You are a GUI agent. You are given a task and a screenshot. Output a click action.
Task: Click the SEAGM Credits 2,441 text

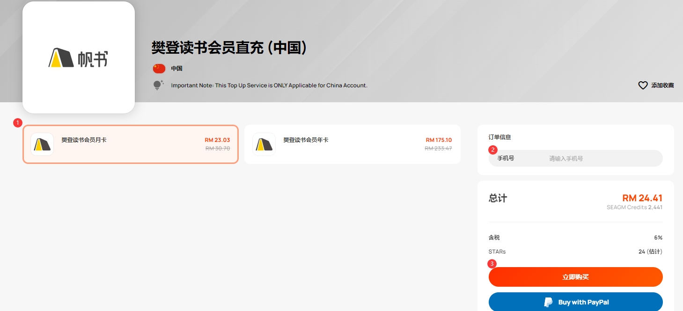(x=634, y=207)
